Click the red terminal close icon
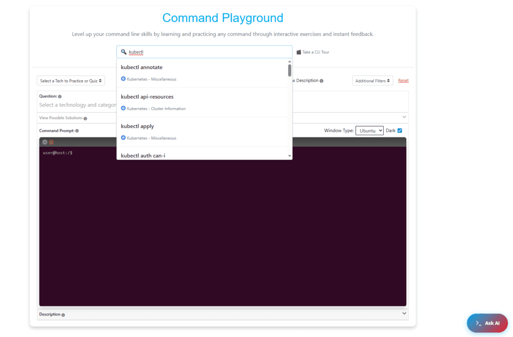The image size is (513, 337). click(51, 142)
